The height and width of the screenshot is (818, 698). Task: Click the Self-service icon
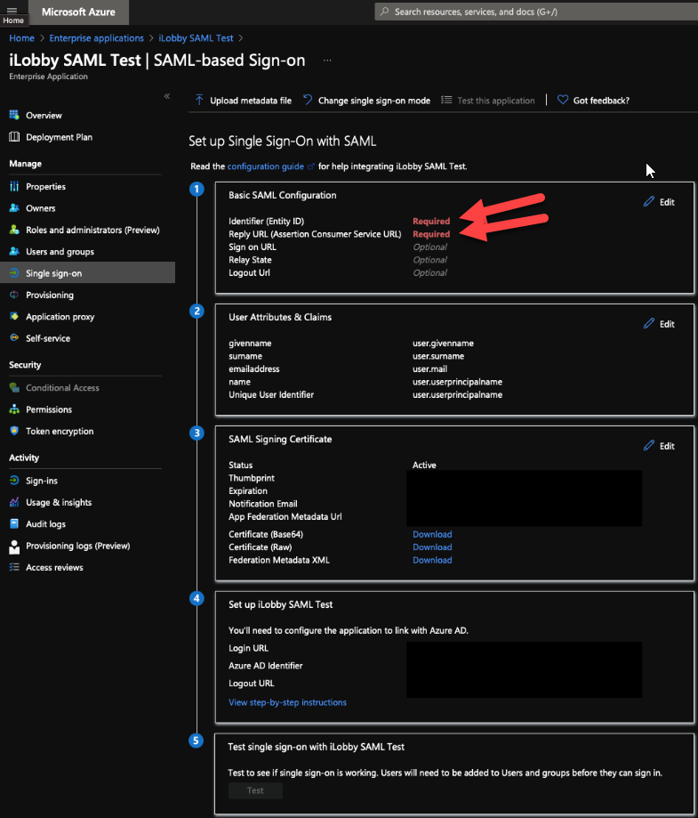pyautogui.click(x=14, y=337)
